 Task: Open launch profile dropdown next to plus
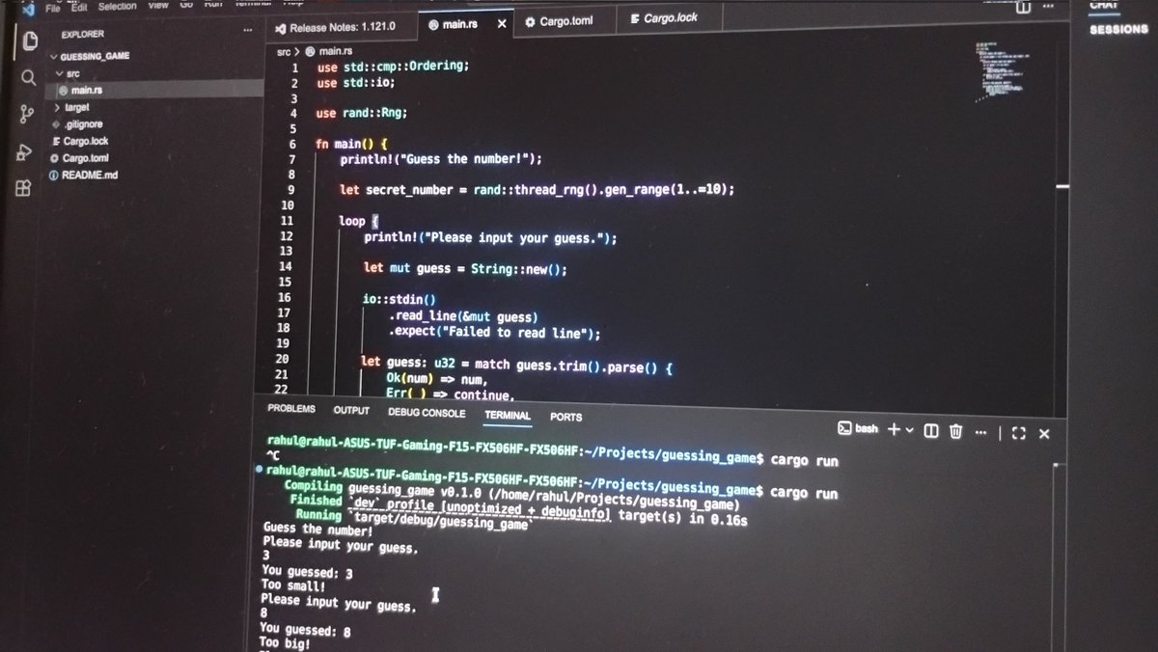[x=908, y=431]
